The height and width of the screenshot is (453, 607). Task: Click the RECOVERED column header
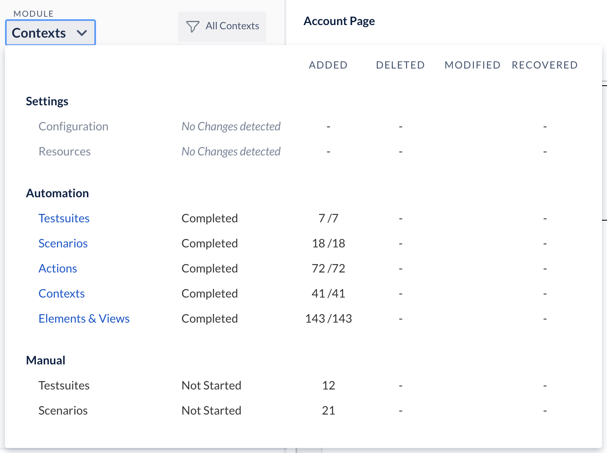tap(545, 65)
